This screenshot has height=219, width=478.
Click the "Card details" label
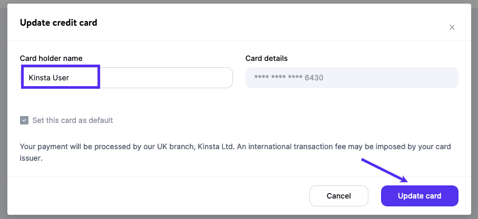(267, 58)
